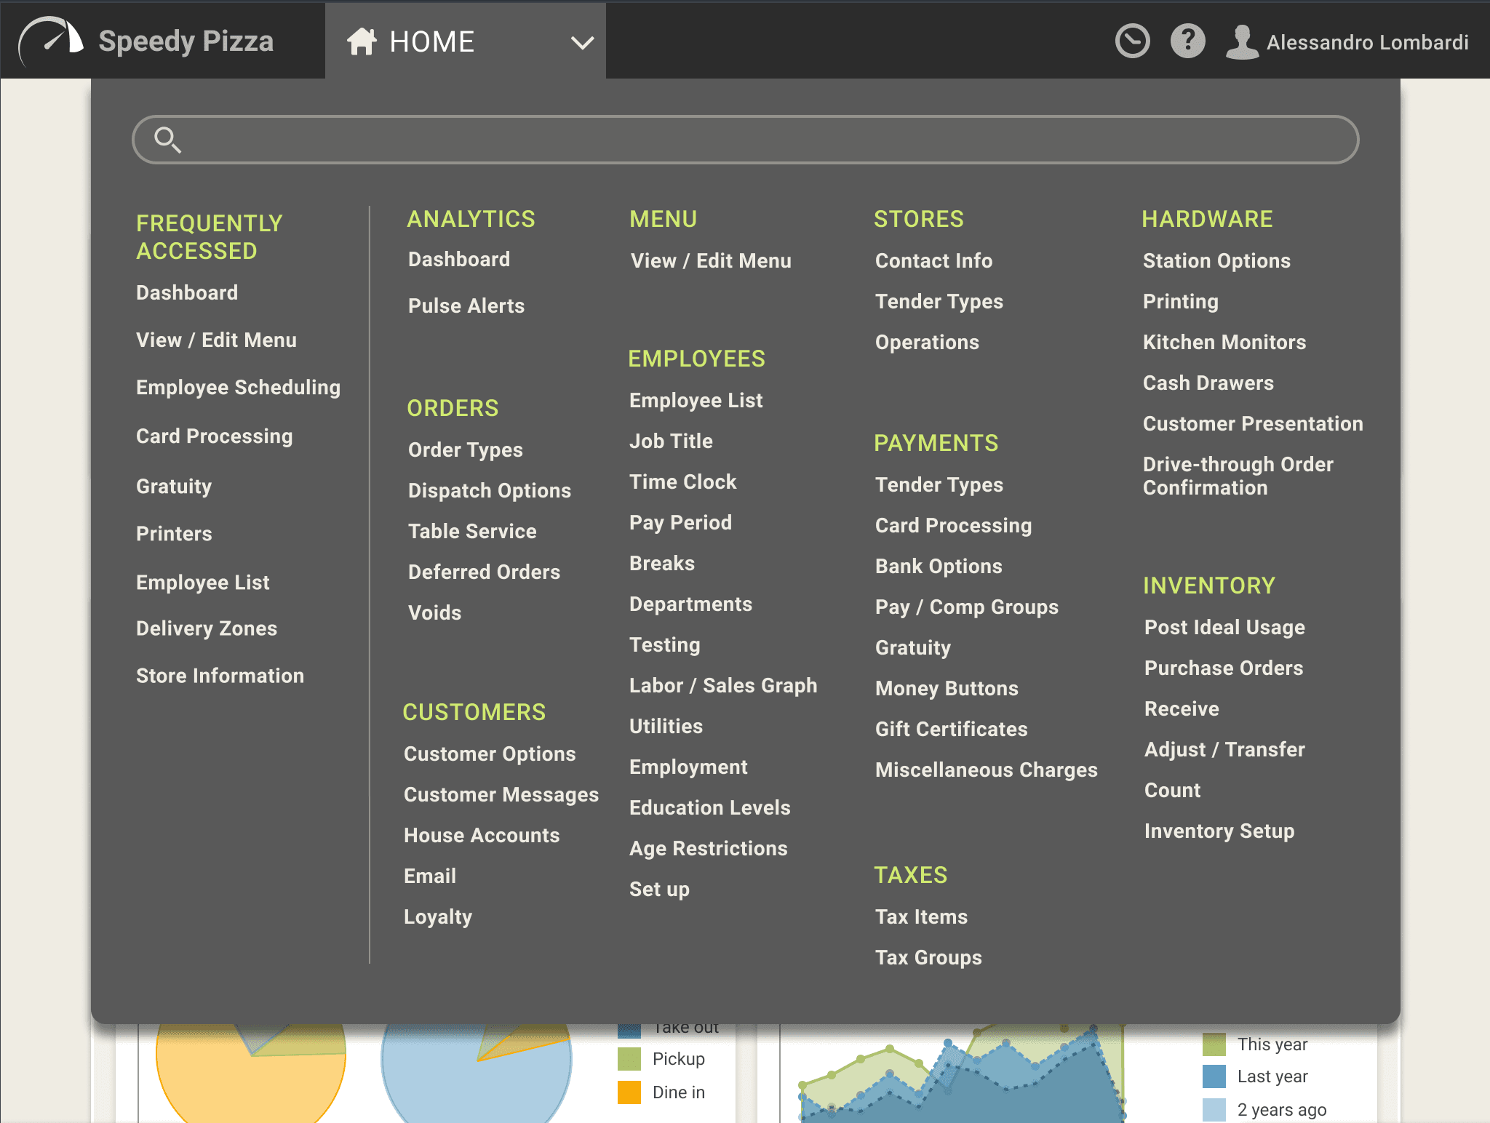
Task: Focus the menu search field
Action: click(745, 140)
